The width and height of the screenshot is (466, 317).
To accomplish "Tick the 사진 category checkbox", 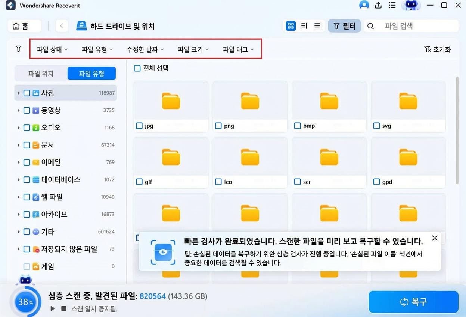I will [27, 93].
